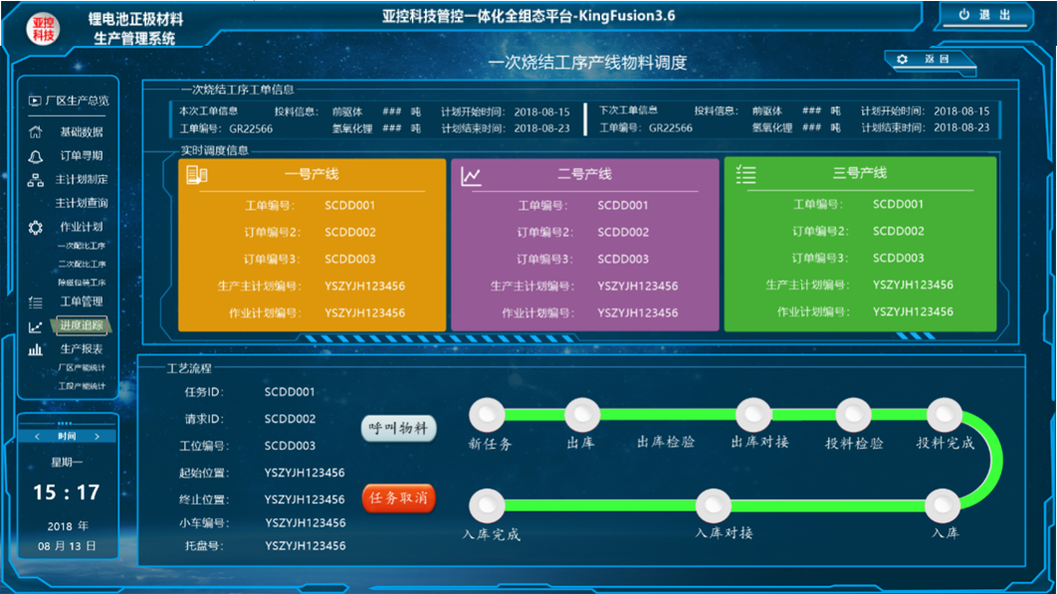Image resolution: width=1057 pixels, height=594 pixels.
Task: Click 一号产线 生产主计划编号 value
Action: (x=364, y=286)
